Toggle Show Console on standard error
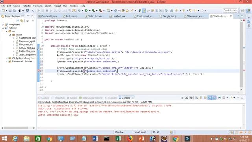Viewport: 252px width, 142px height. [214, 98]
